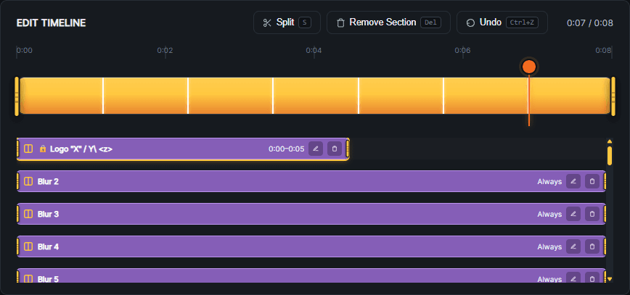630x295 pixels.
Task: Click the Always label on the Blur 2 row
Action: click(x=549, y=182)
